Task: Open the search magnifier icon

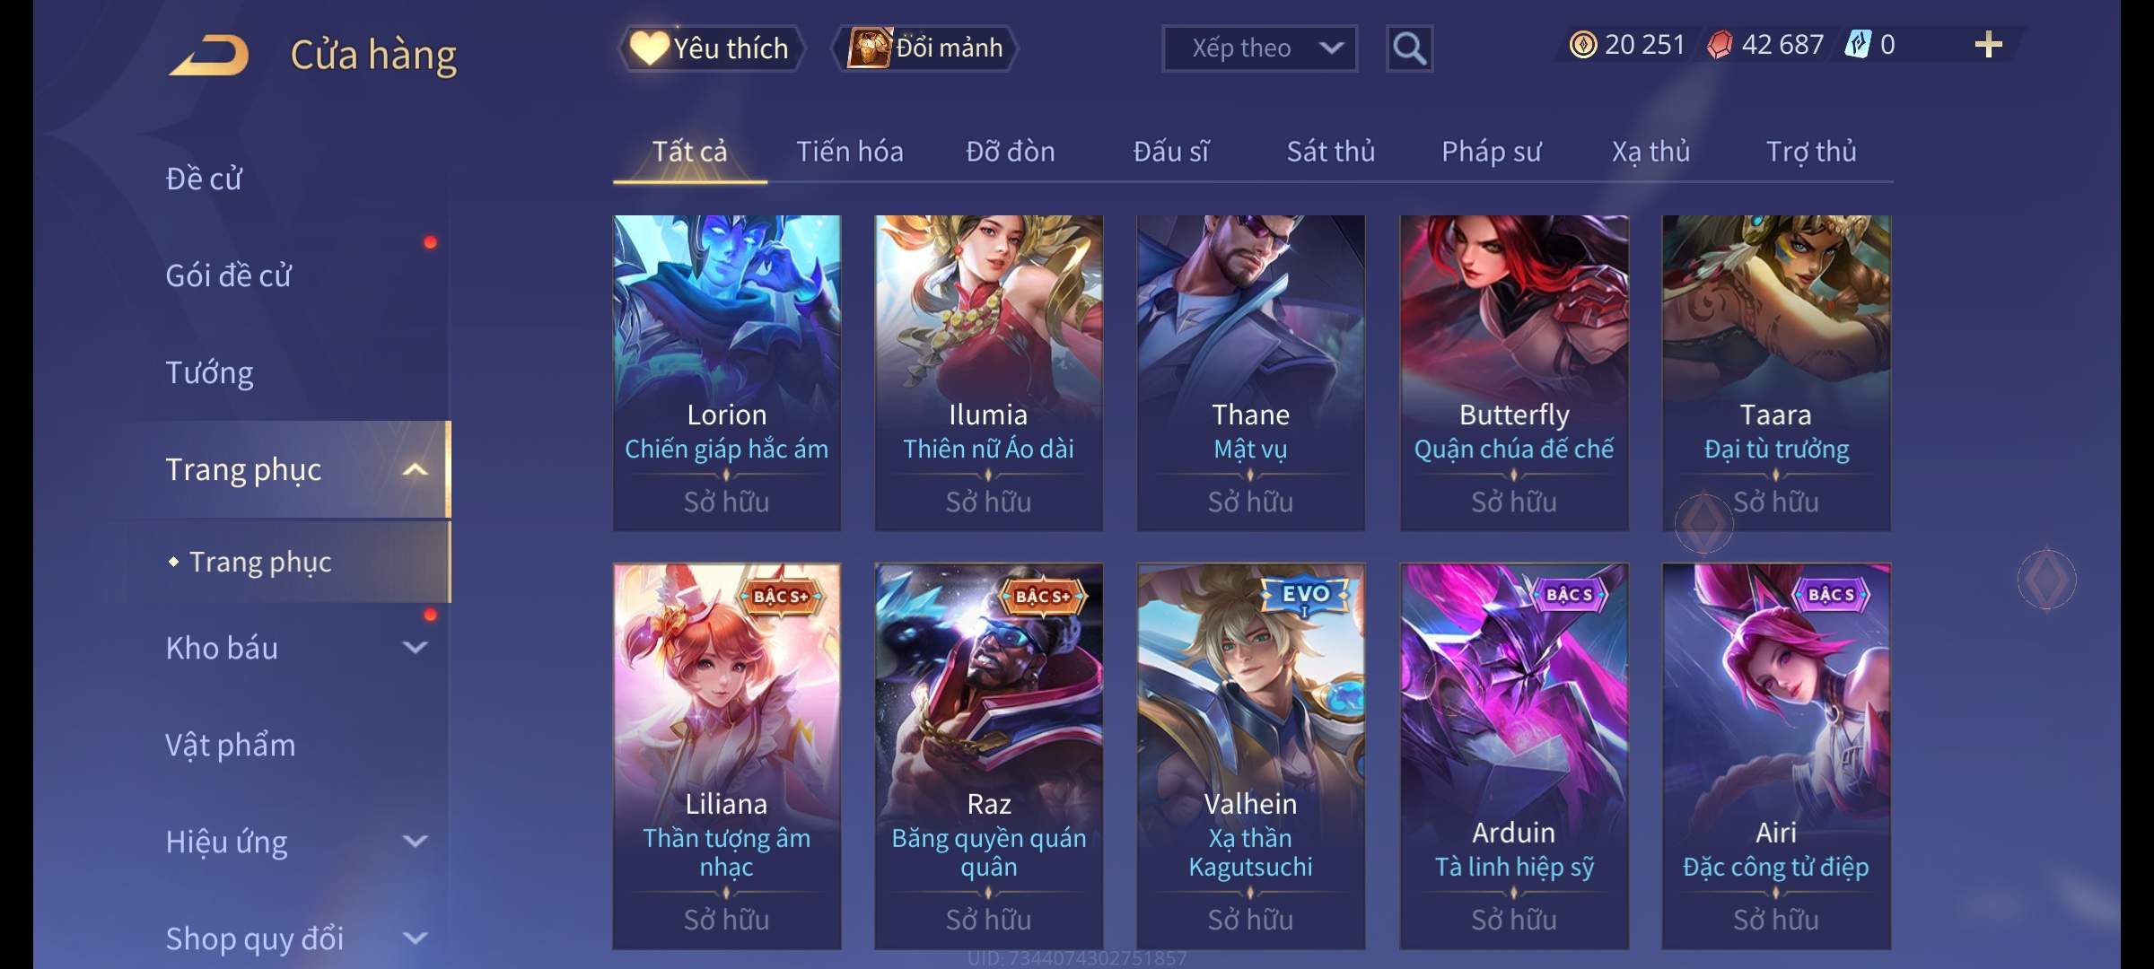Action: [1409, 48]
